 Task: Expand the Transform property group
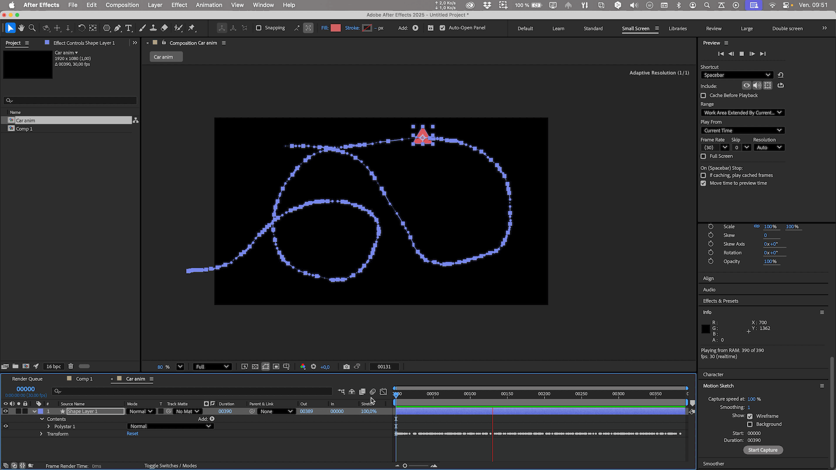coord(41,434)
